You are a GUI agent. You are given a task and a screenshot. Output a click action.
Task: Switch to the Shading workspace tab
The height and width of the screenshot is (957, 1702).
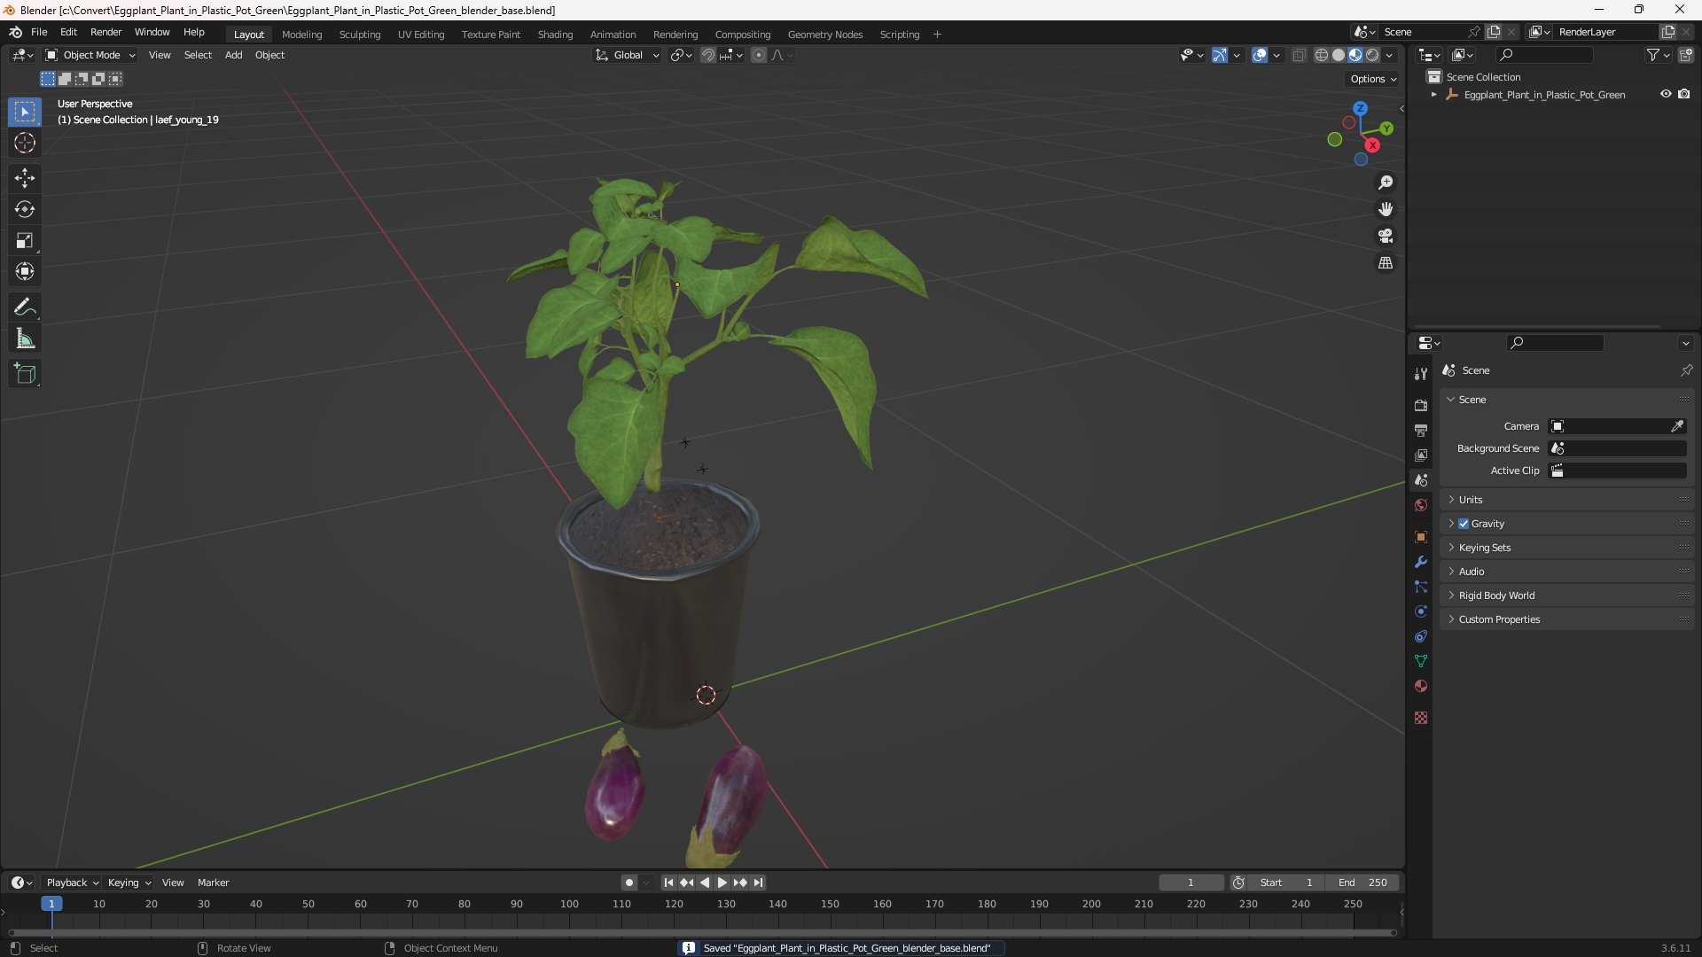pos(555,35)
